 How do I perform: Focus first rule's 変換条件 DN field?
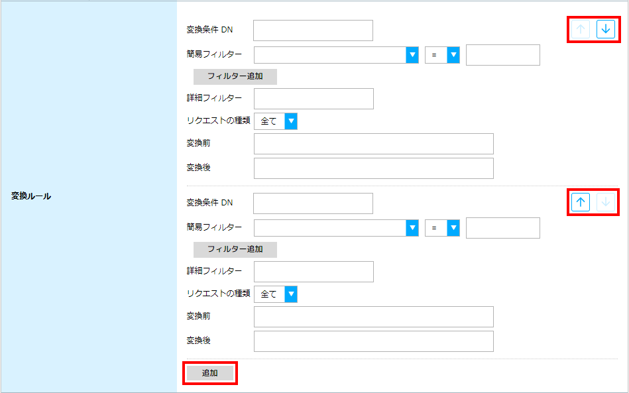[313, 30]
